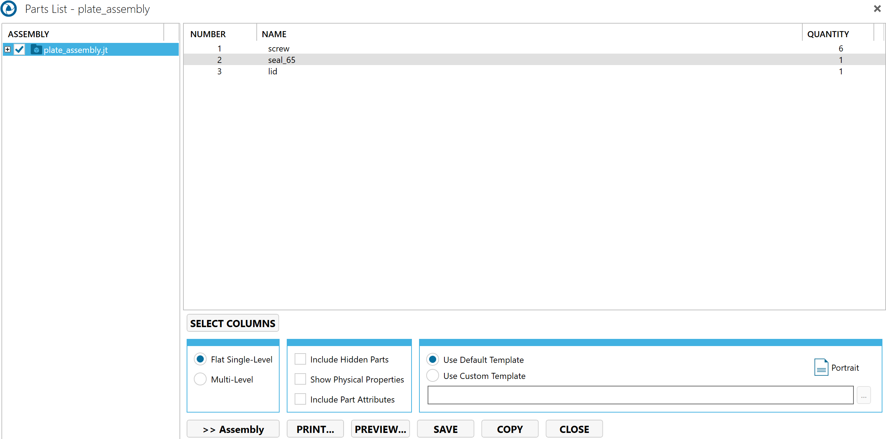Enable Include Hidden Parts
886x439 pixels.
coord(300,359)
